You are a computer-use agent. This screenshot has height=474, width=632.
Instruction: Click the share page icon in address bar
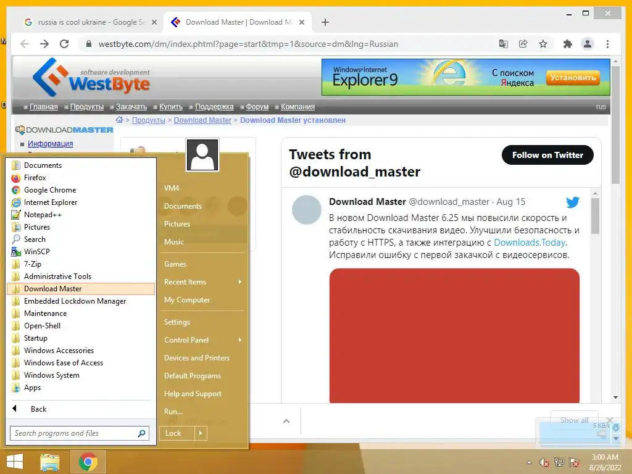click(x=523, y=44)
